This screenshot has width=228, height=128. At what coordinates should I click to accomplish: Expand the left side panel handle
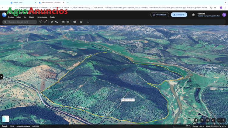tap(1, 77)
